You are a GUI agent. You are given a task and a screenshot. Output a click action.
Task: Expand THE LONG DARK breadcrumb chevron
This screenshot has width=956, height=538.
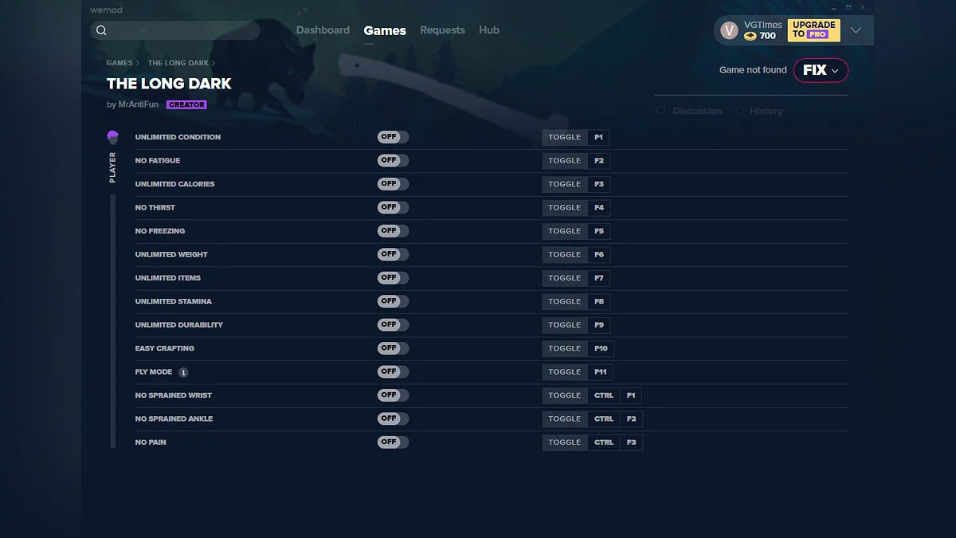212,62
